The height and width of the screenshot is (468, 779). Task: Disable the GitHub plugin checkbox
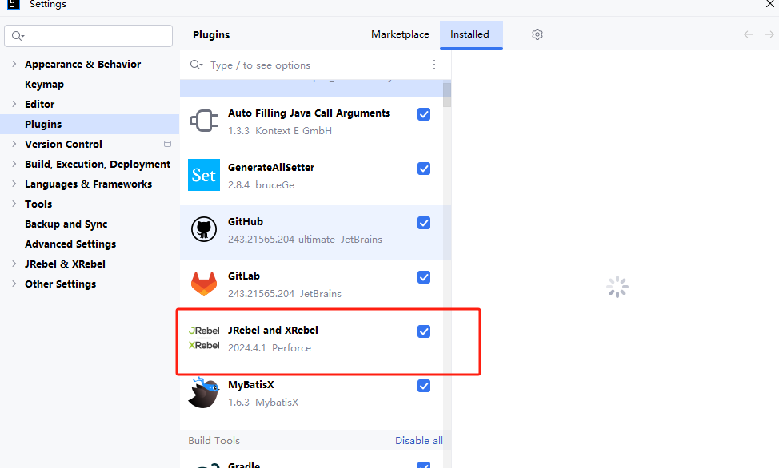(x=424, y=223)
